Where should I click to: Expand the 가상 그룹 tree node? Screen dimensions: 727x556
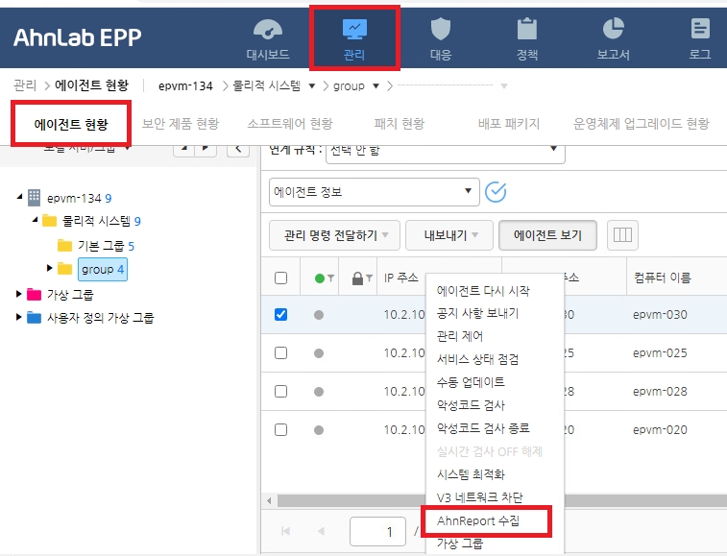tap(18, 294)
